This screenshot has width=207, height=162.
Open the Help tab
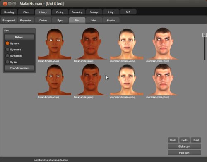pos(111,12)
